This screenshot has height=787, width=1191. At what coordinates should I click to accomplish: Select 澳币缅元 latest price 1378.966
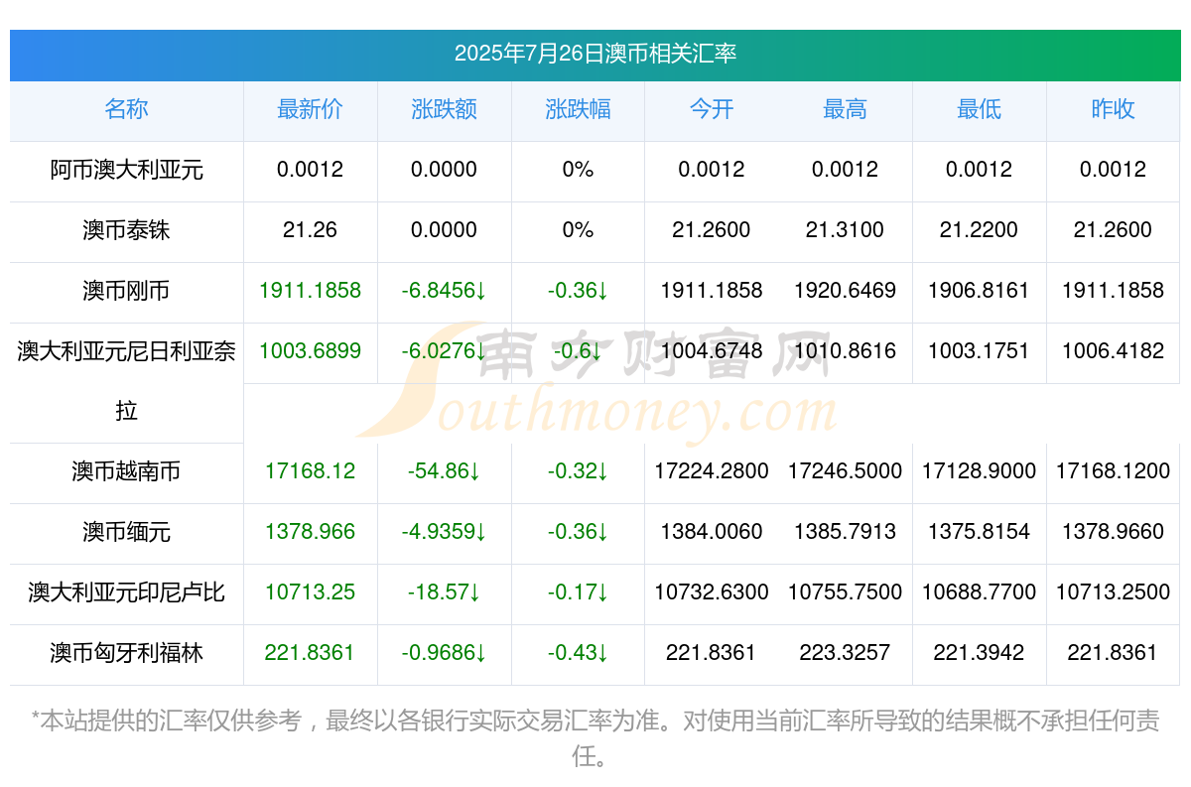tap(310, 532)
